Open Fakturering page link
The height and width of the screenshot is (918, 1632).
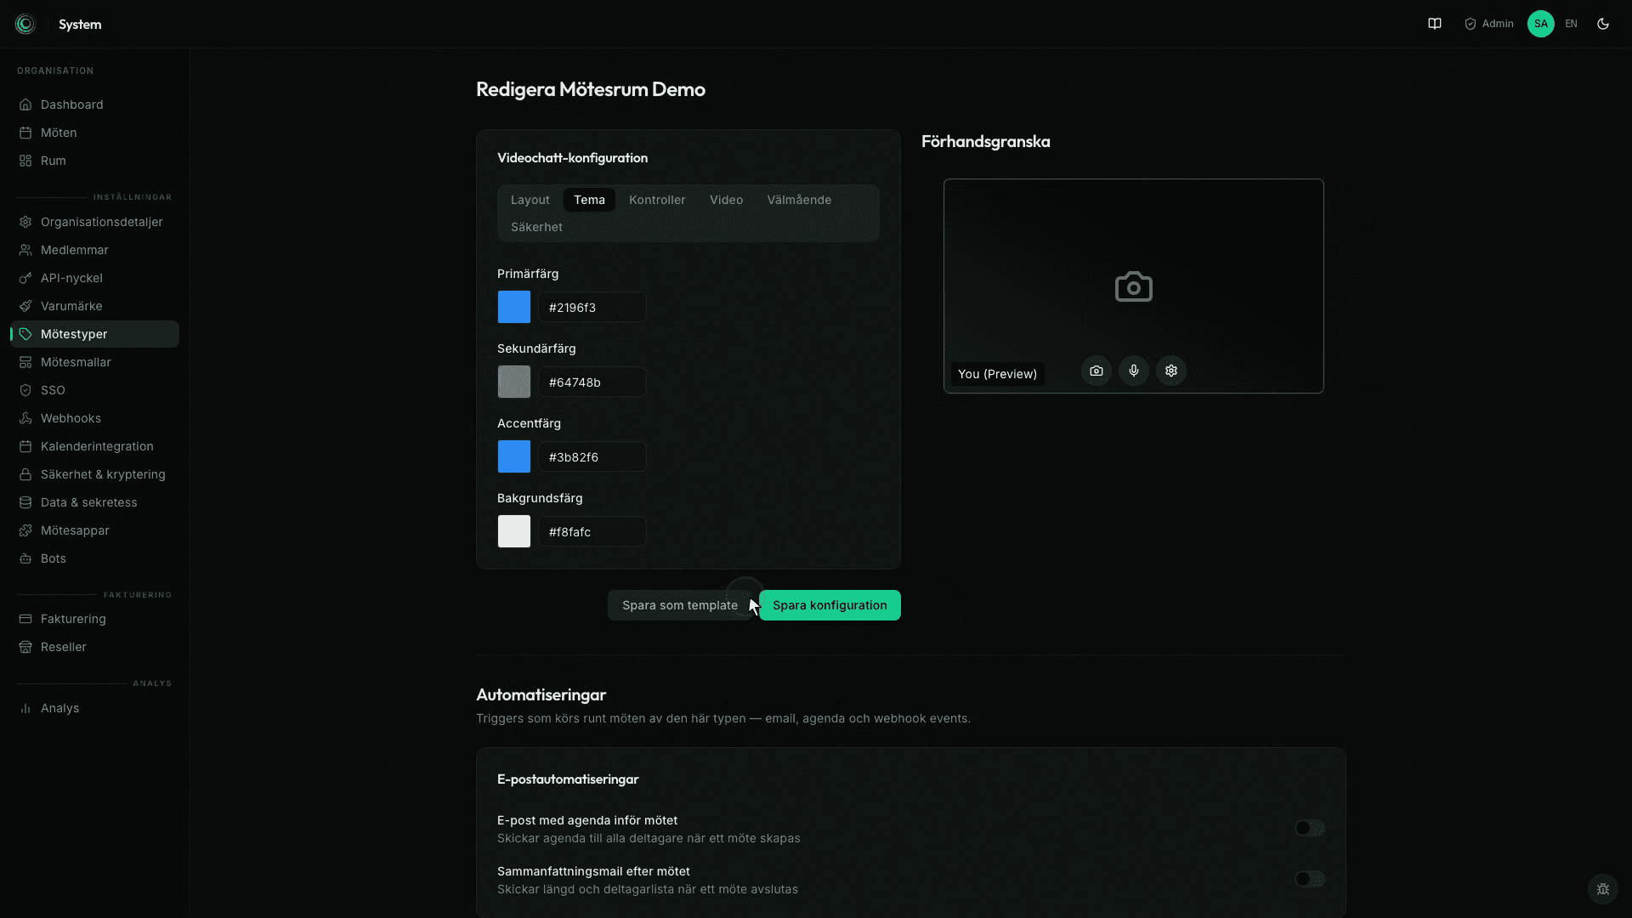click(x=94, y=619)
